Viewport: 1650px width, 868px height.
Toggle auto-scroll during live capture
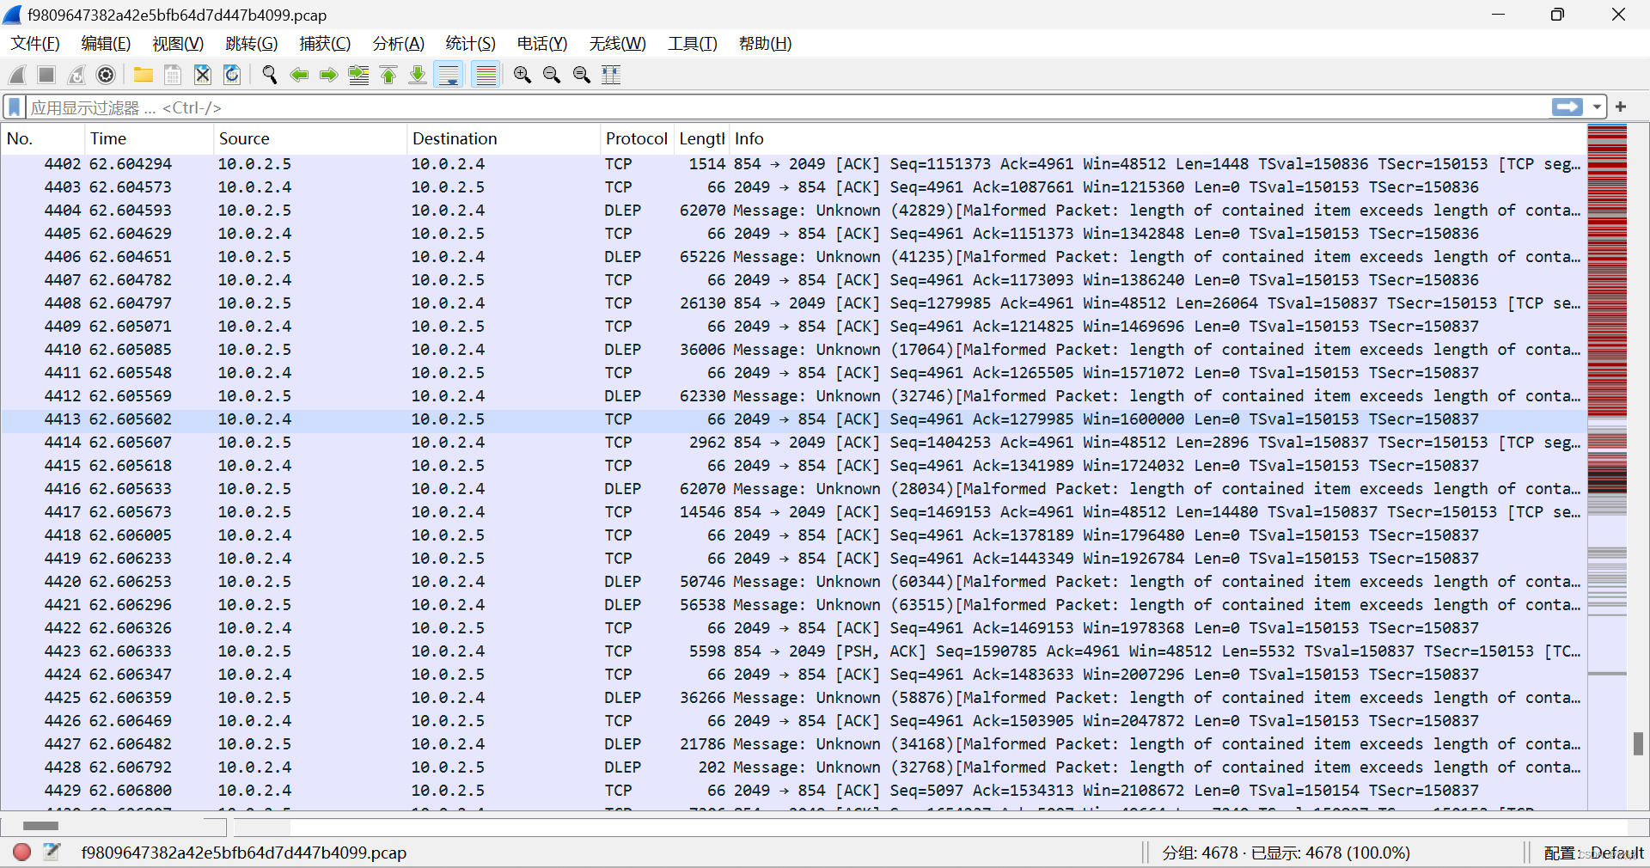[x=448, y=75]
